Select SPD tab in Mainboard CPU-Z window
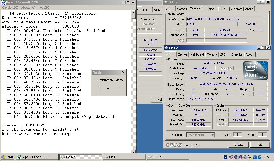Screen dimensions: 274x161 [x=222, y=9]
